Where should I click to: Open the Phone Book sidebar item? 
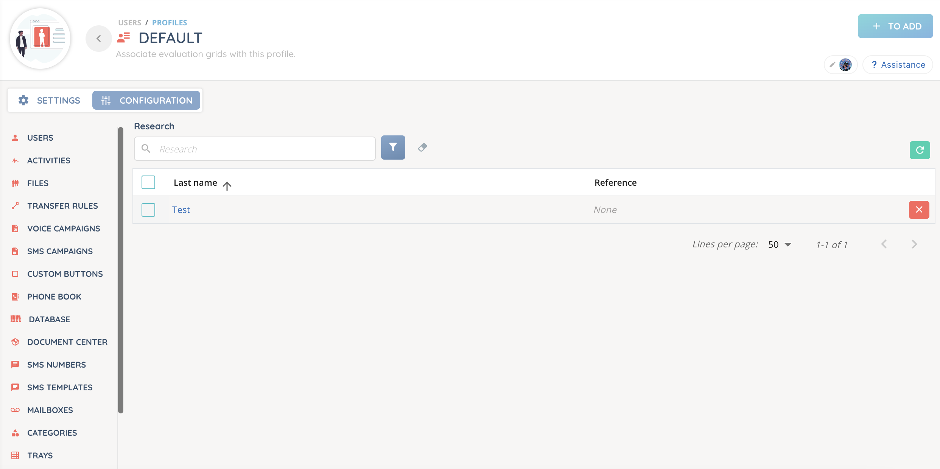click(x=54, y=297)
